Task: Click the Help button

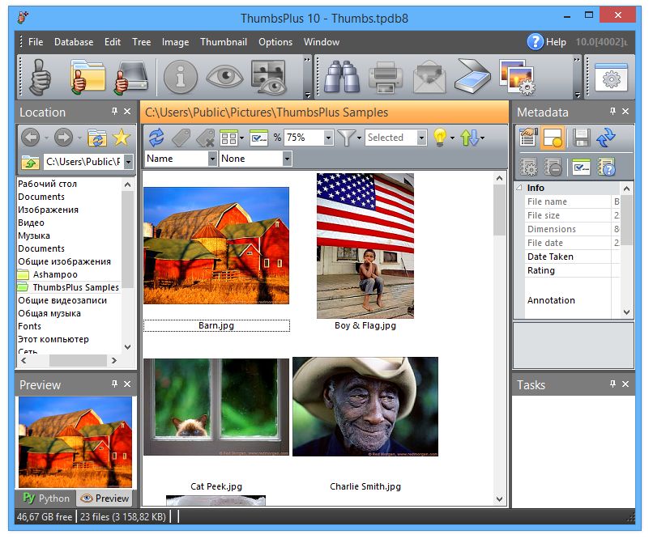Action: tap(547, 42)
